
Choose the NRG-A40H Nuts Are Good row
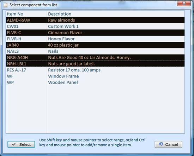(95, 57)
